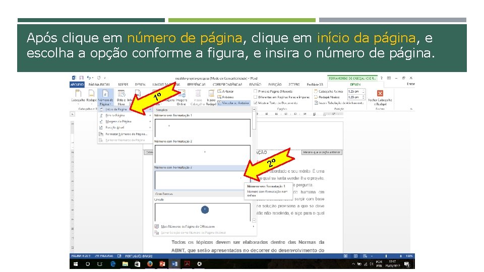Zoom in with the plus button
Image resolution: width=484 pixels, height=272 pixels.
[x=401, y=256]
